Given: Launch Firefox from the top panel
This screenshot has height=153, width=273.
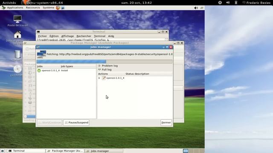Looking at the screenshot, I should tap(58, 8).
